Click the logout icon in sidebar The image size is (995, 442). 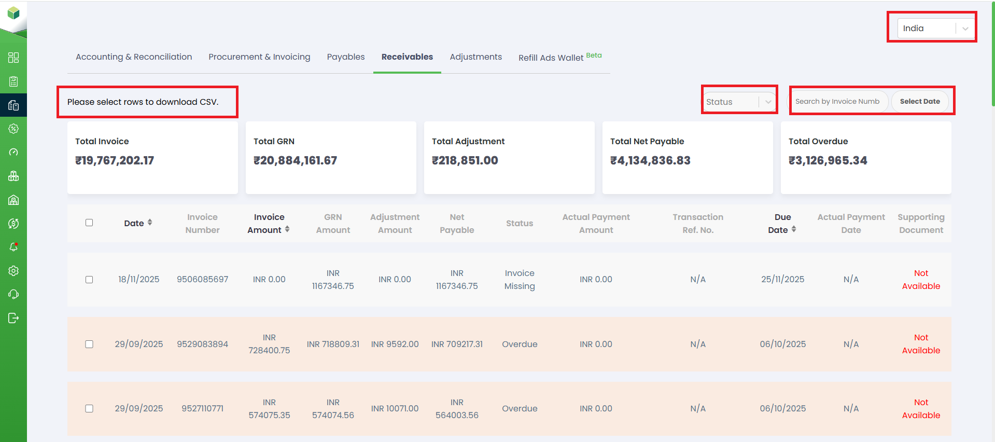(13, 318)
